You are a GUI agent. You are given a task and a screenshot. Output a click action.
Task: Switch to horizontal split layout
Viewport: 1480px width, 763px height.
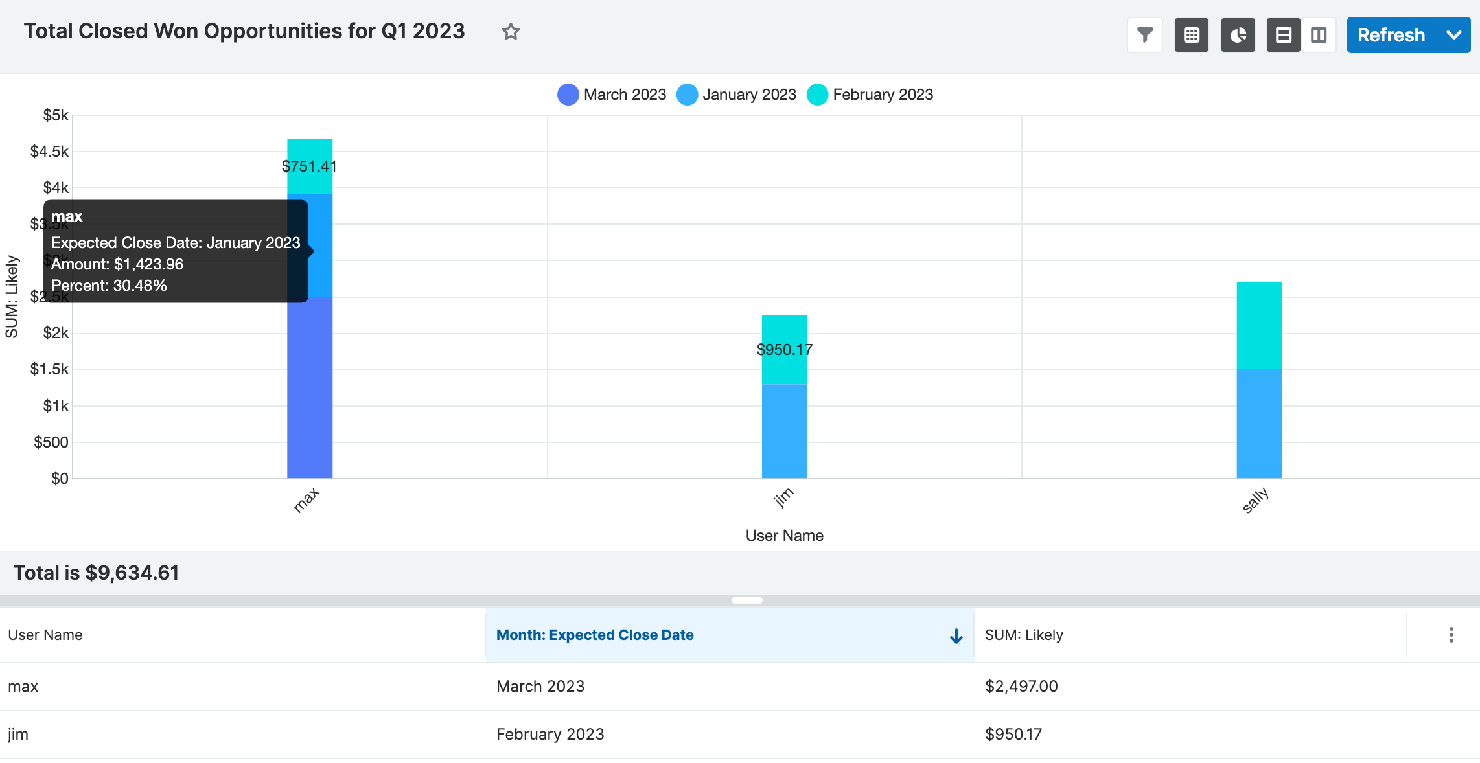click(1283, 35)
